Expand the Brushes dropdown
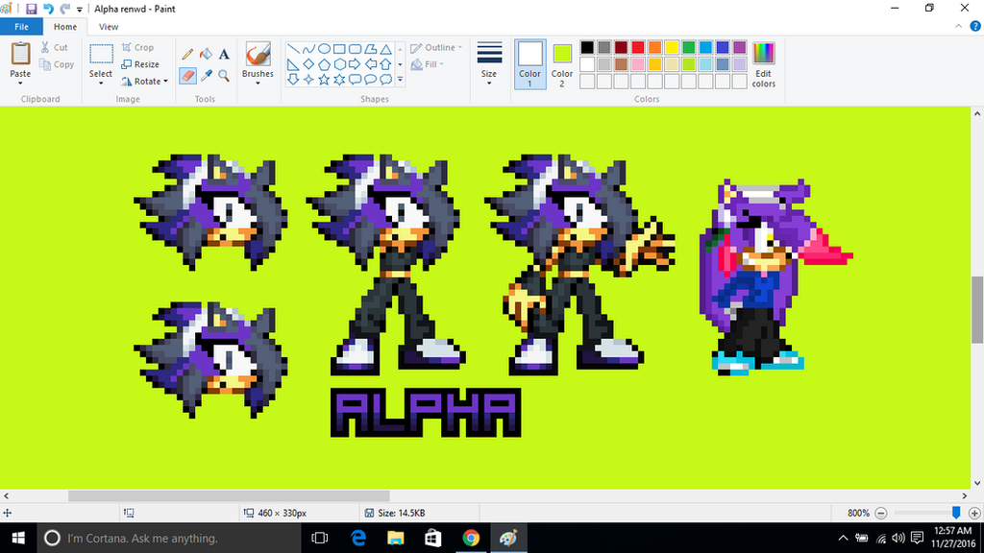 (x=258, y=84)
